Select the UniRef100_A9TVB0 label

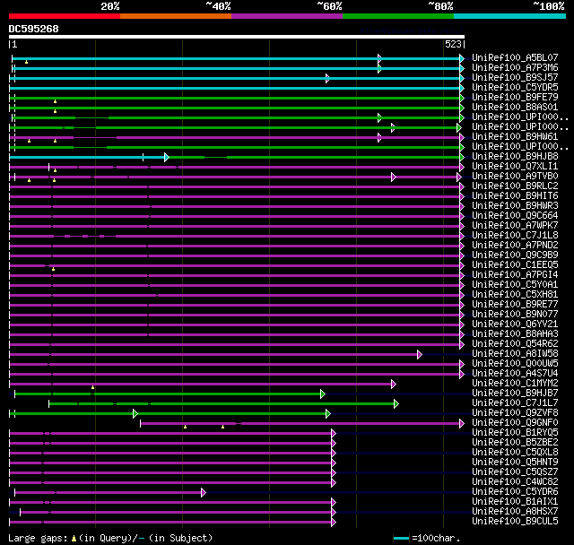point(515,177)
